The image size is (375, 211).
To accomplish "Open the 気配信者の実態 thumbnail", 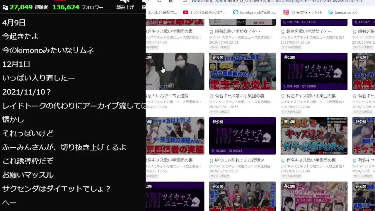I will point(175,136).
